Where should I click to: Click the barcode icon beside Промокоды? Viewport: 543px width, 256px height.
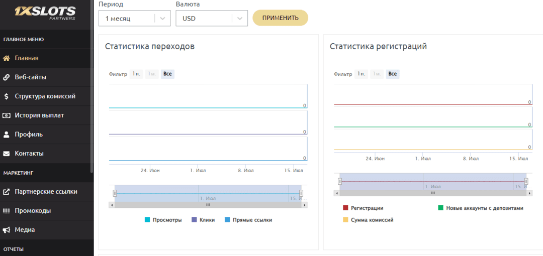point(6,211)
